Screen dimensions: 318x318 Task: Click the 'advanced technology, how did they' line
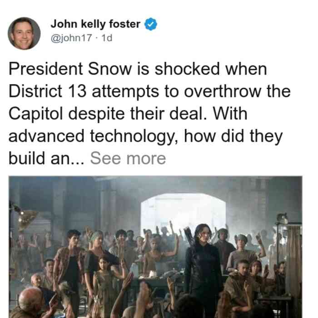coord(146,136)
